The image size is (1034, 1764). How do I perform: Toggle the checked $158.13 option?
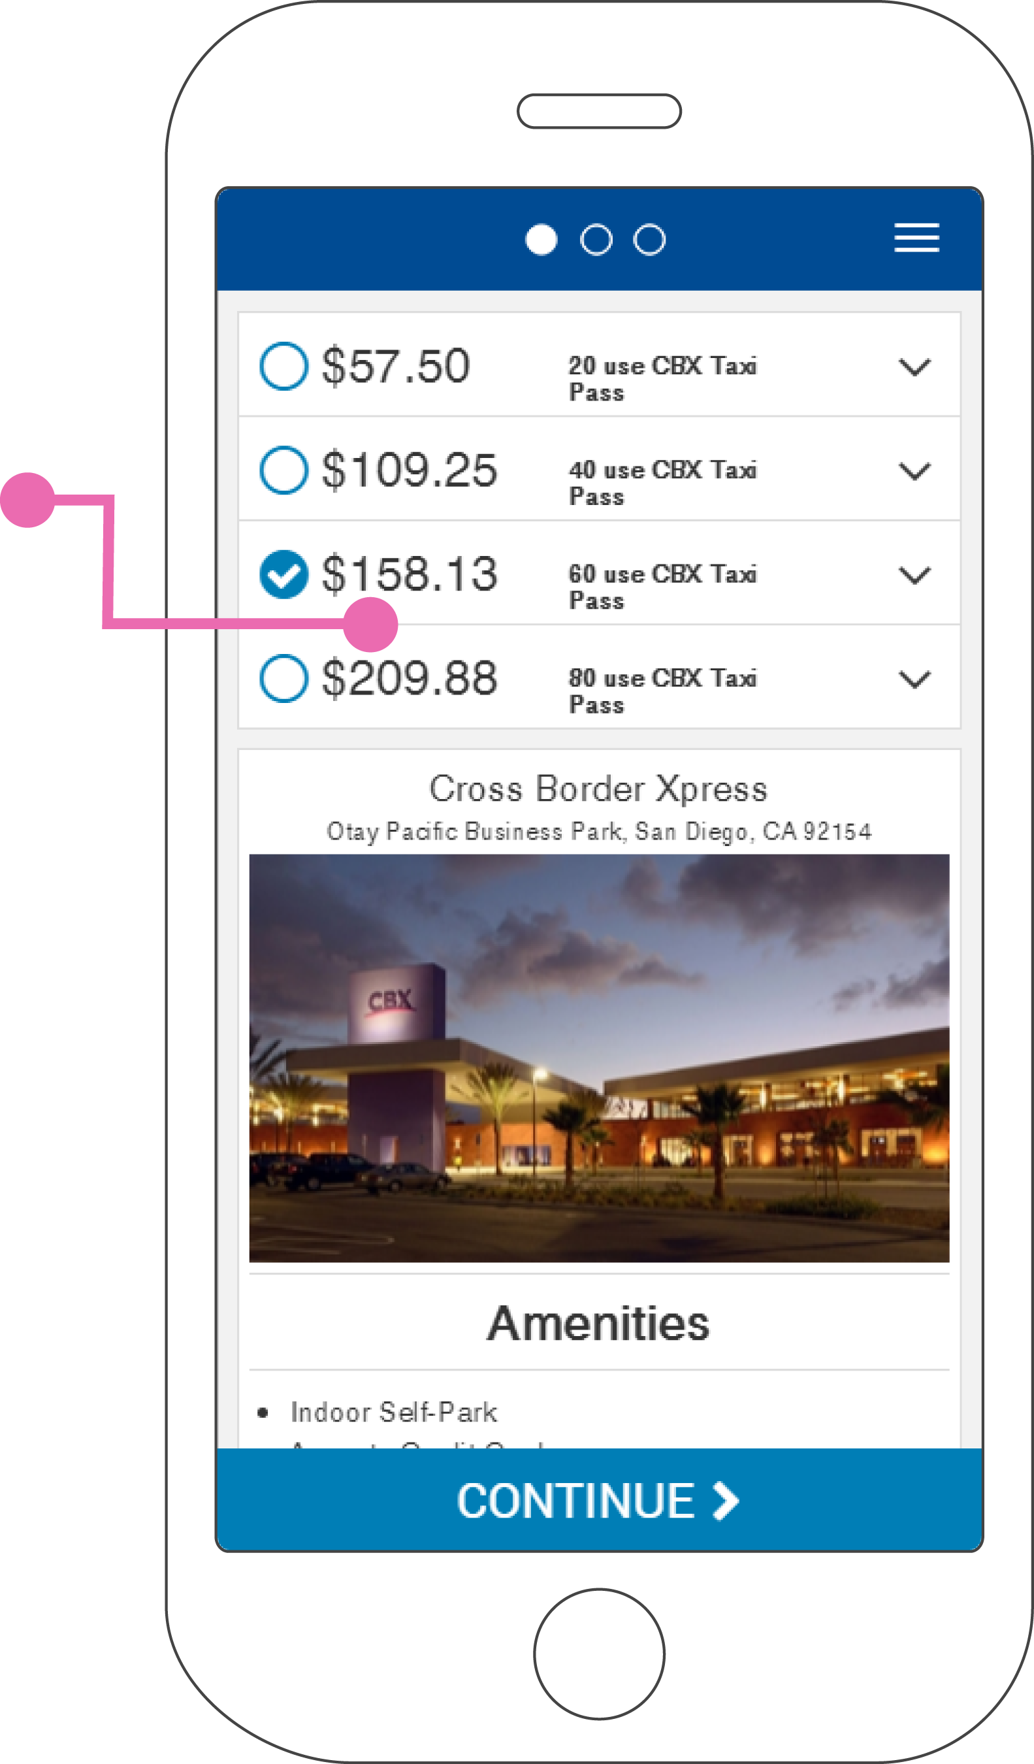(x=283, y=574)
